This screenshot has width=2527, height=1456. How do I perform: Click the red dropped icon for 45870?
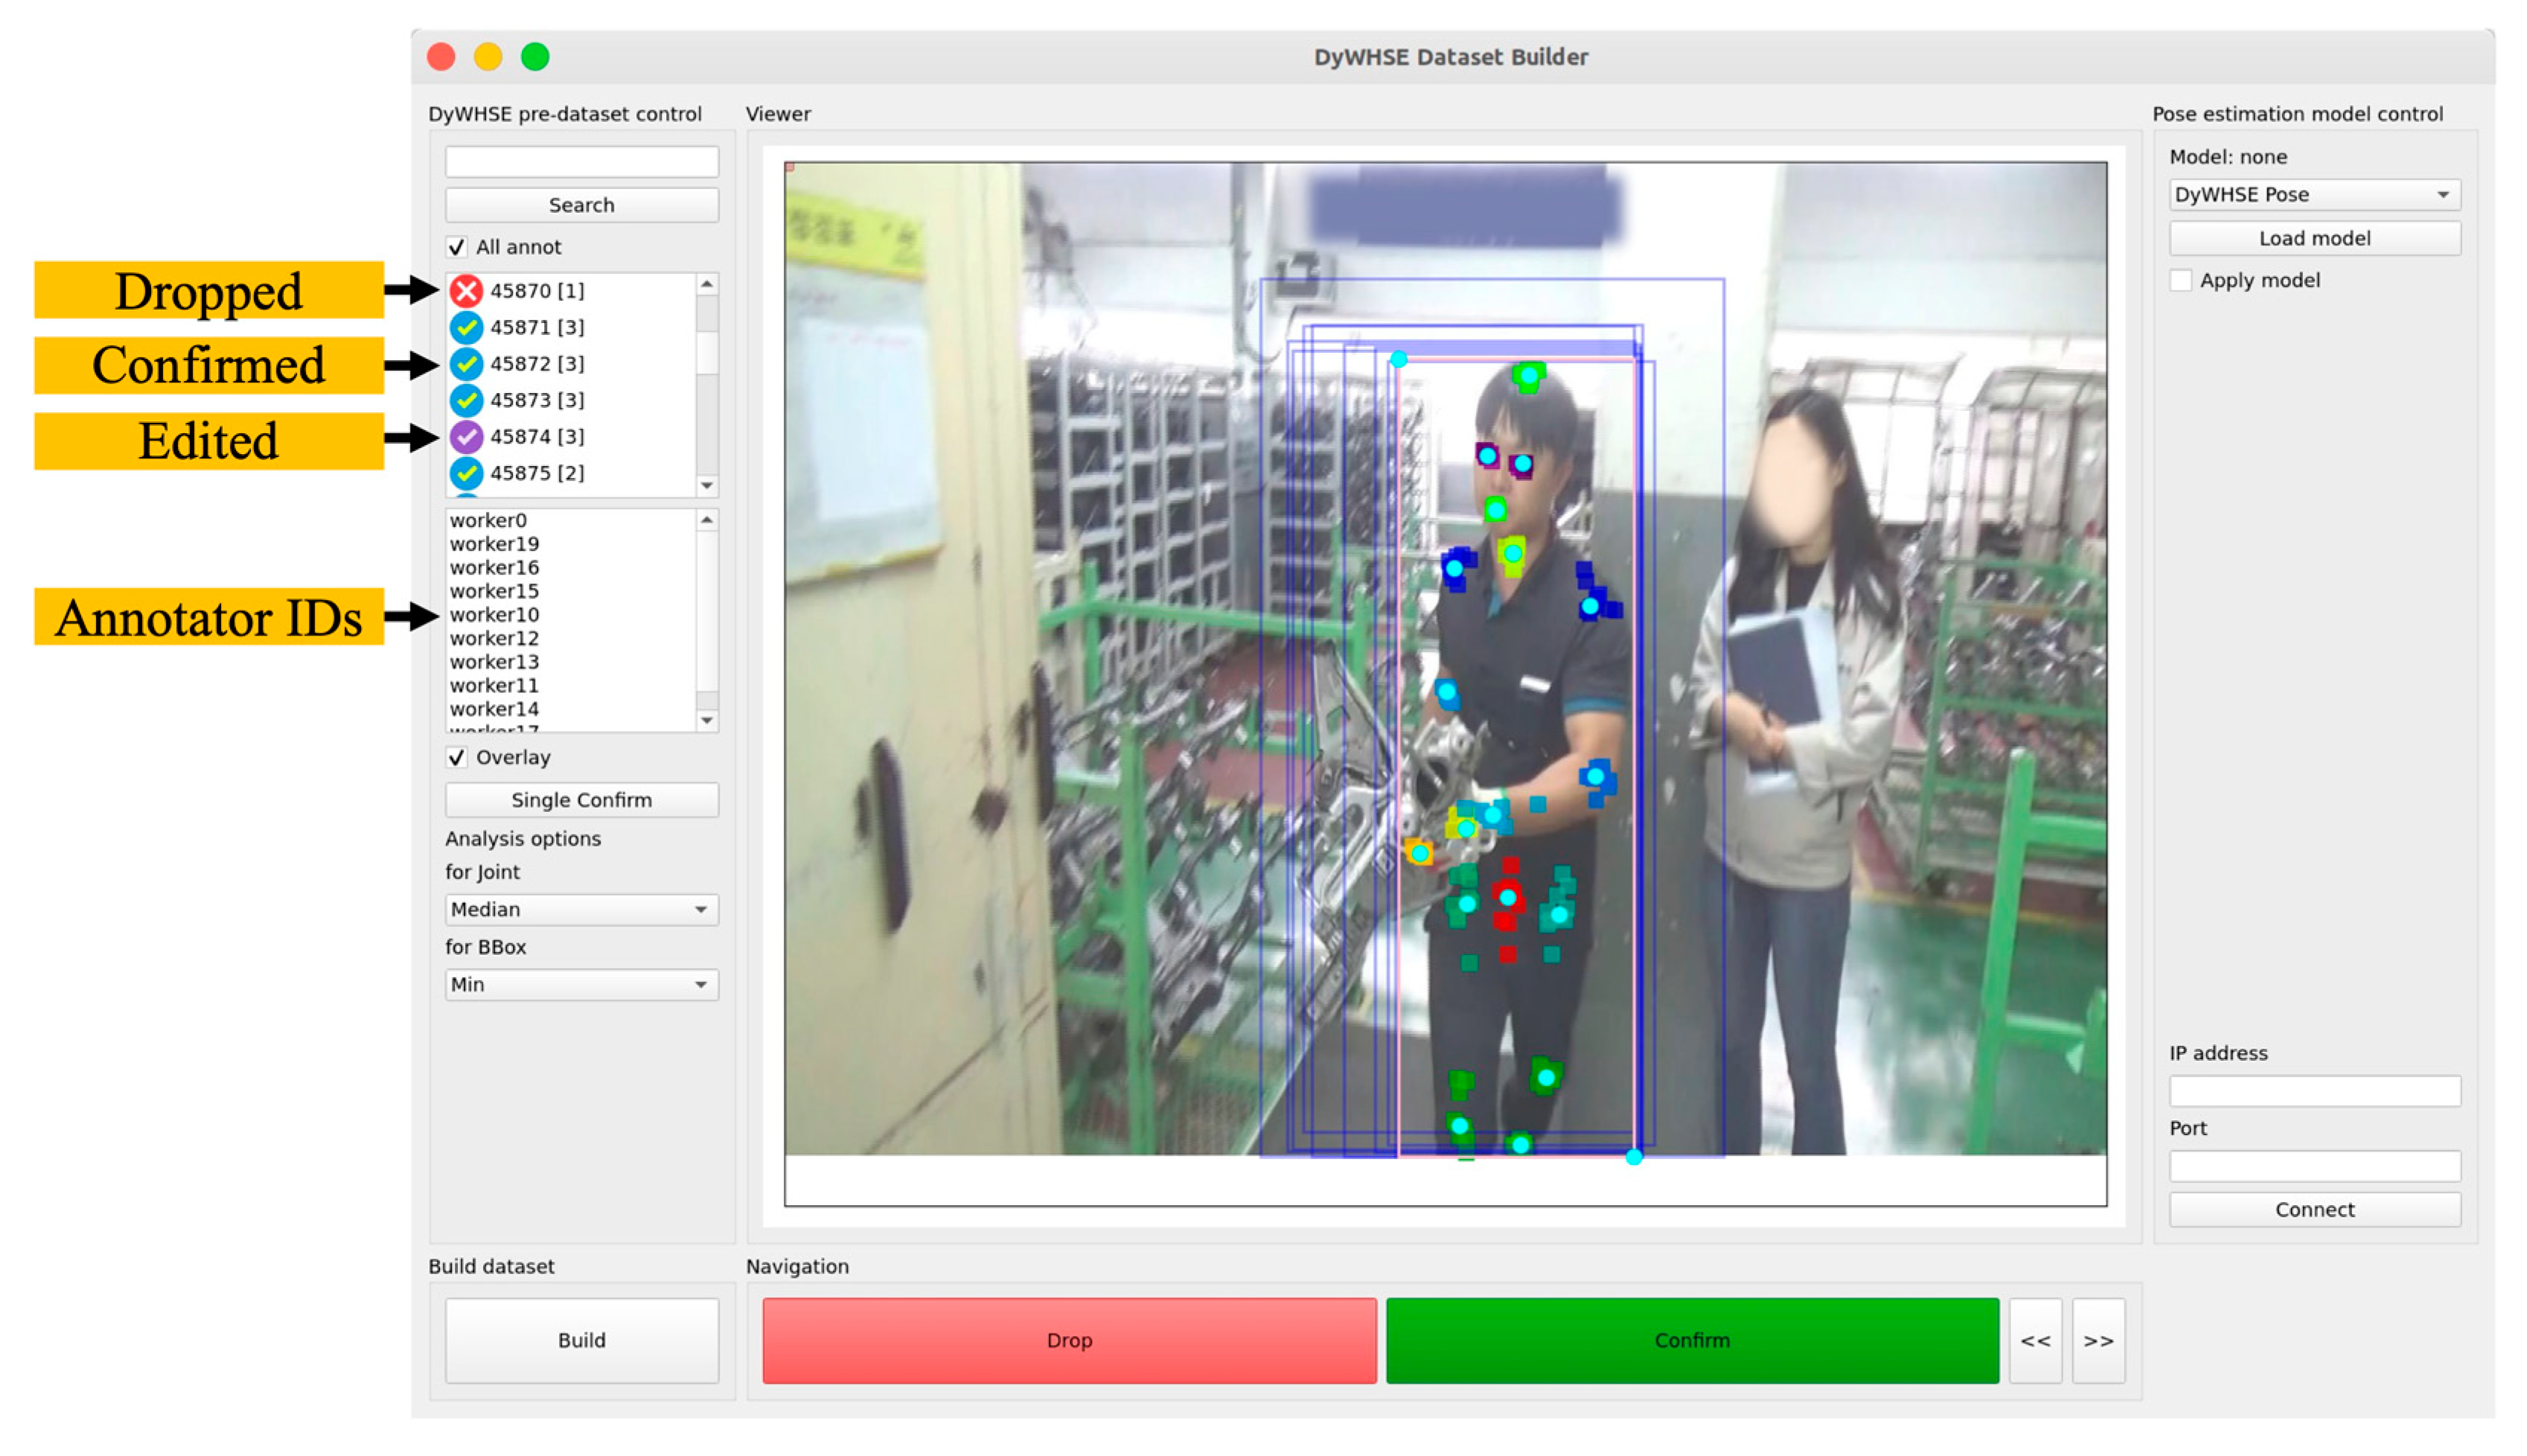466,291
